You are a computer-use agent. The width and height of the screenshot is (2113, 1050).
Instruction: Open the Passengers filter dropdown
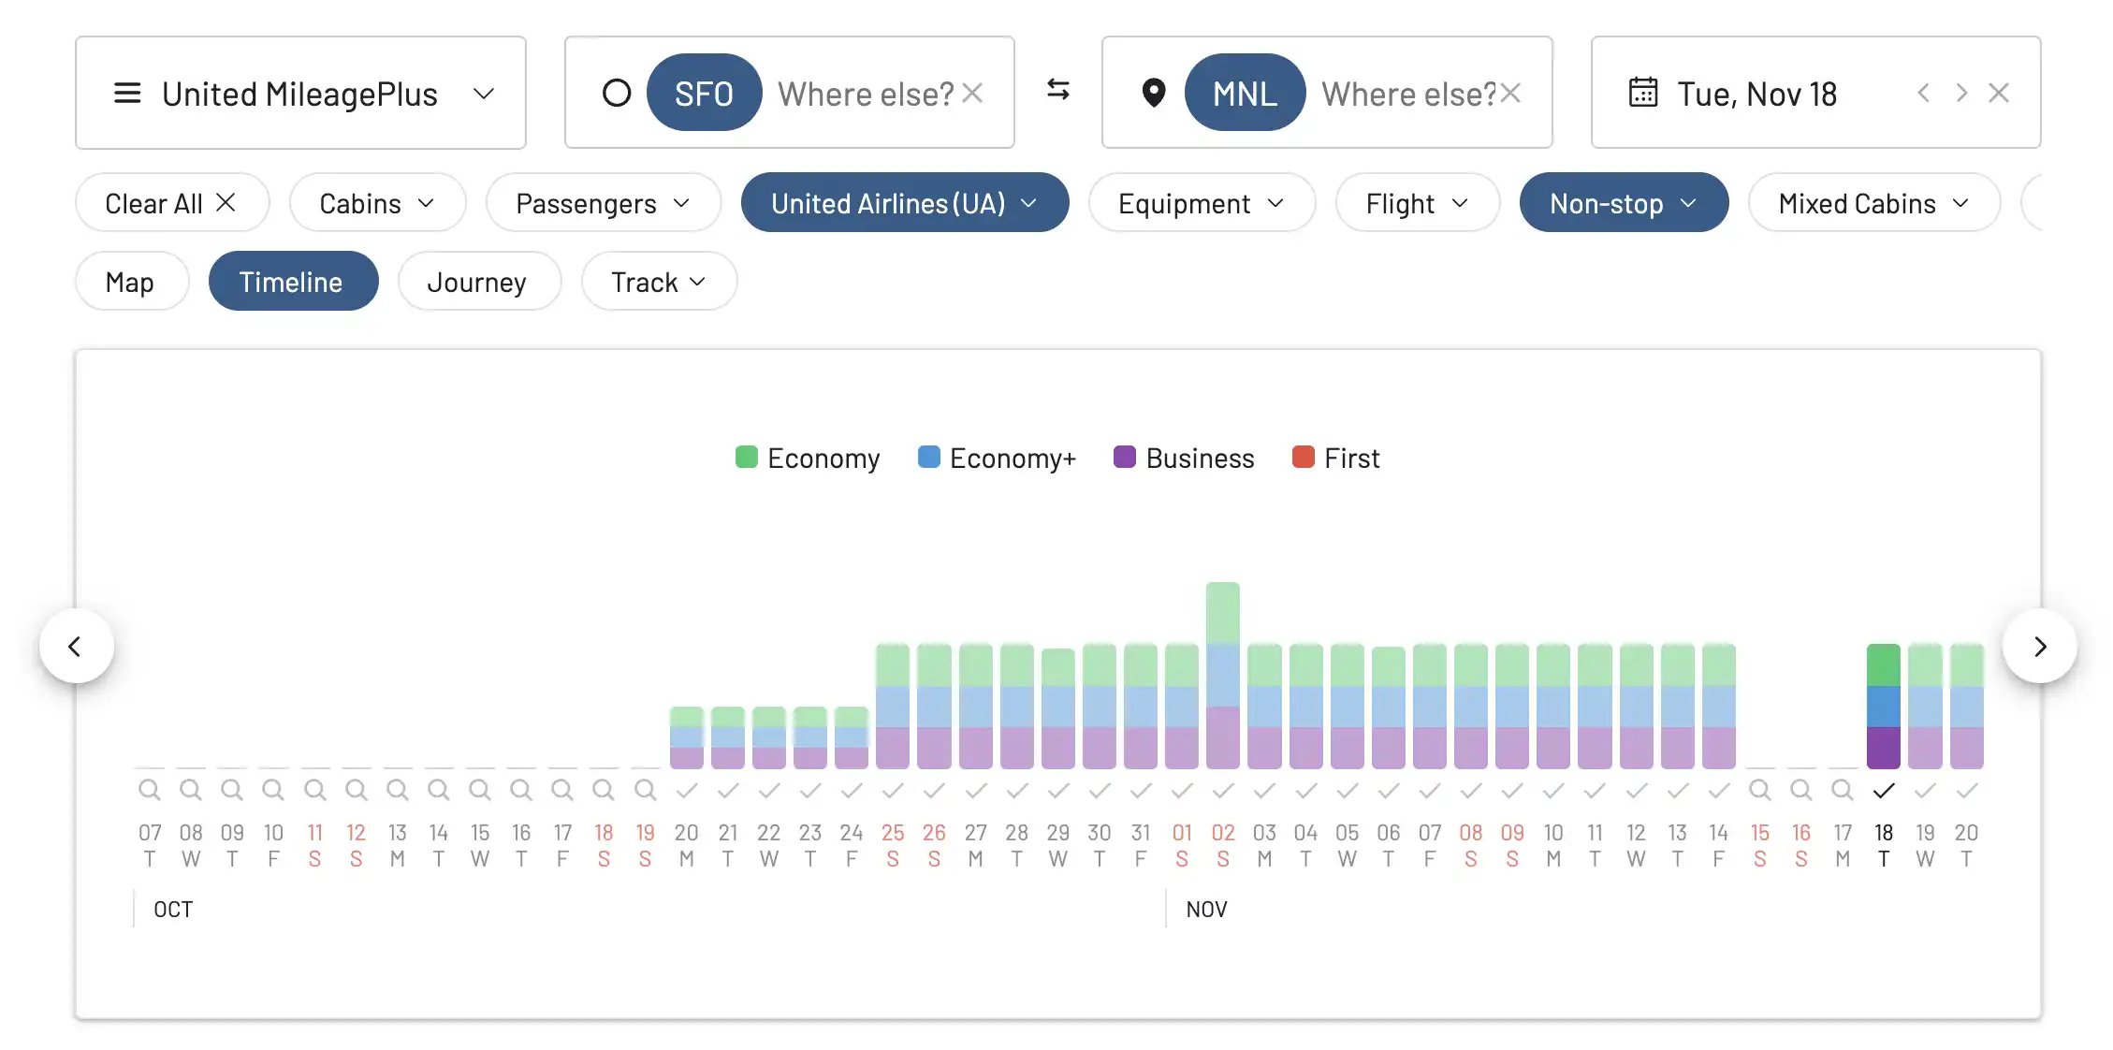click(604, 203)
